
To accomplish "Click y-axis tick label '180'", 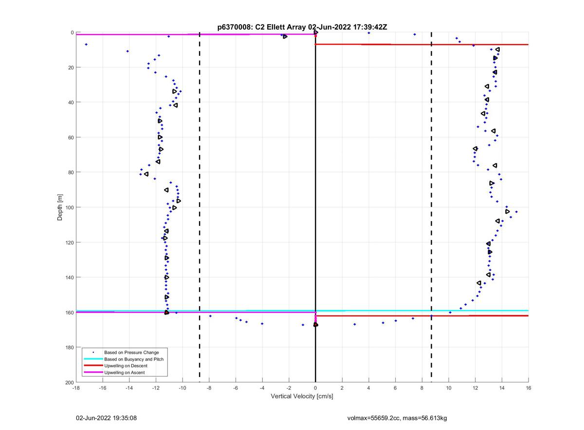I will tap(69, 347).
